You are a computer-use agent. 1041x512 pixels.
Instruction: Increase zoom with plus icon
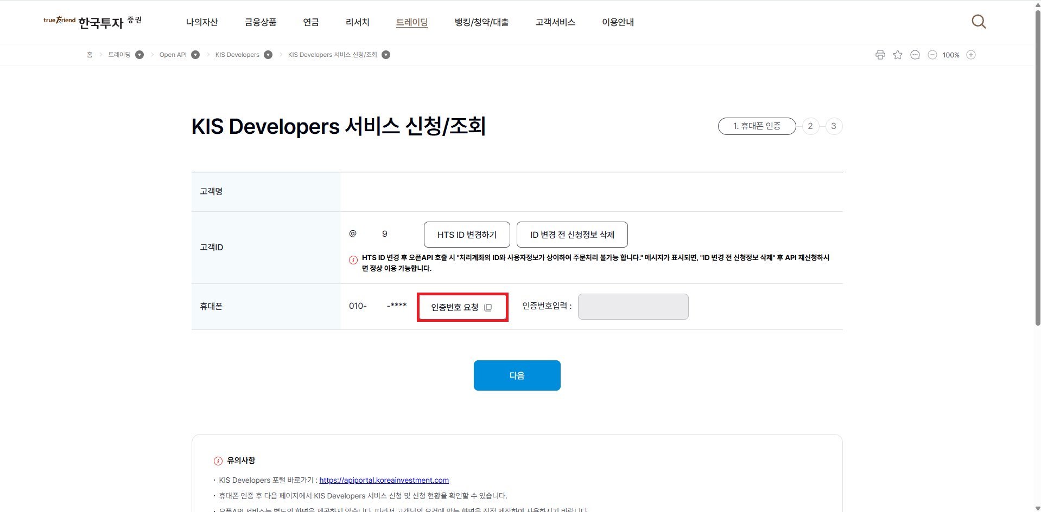click(971, 55)
